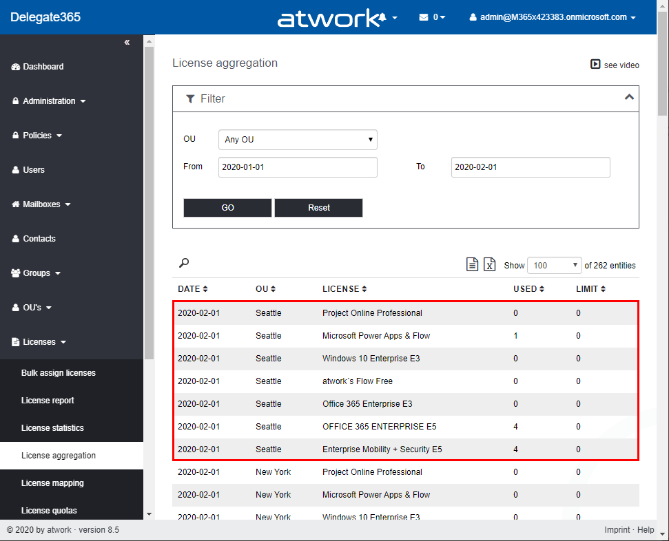Image resolution: width=669 pixels, height=541 pixels.
Task: Open the Imprint footer link
Action: pyautogui.click(x=617, y=530)
